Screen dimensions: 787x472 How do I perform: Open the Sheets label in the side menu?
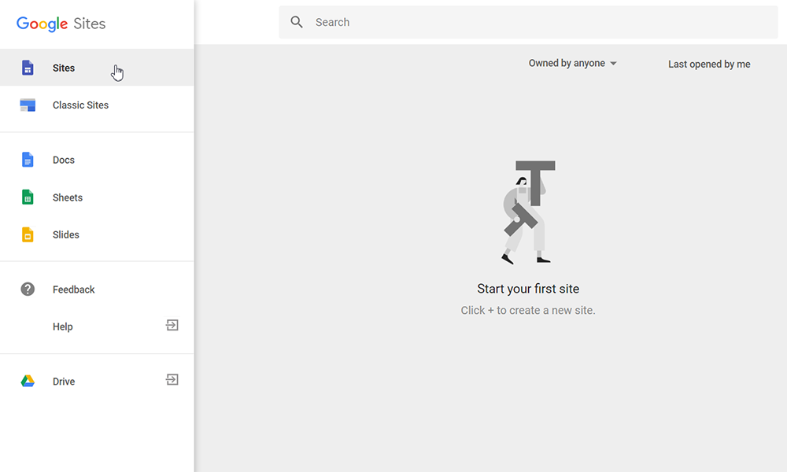[x=68, y=197]
